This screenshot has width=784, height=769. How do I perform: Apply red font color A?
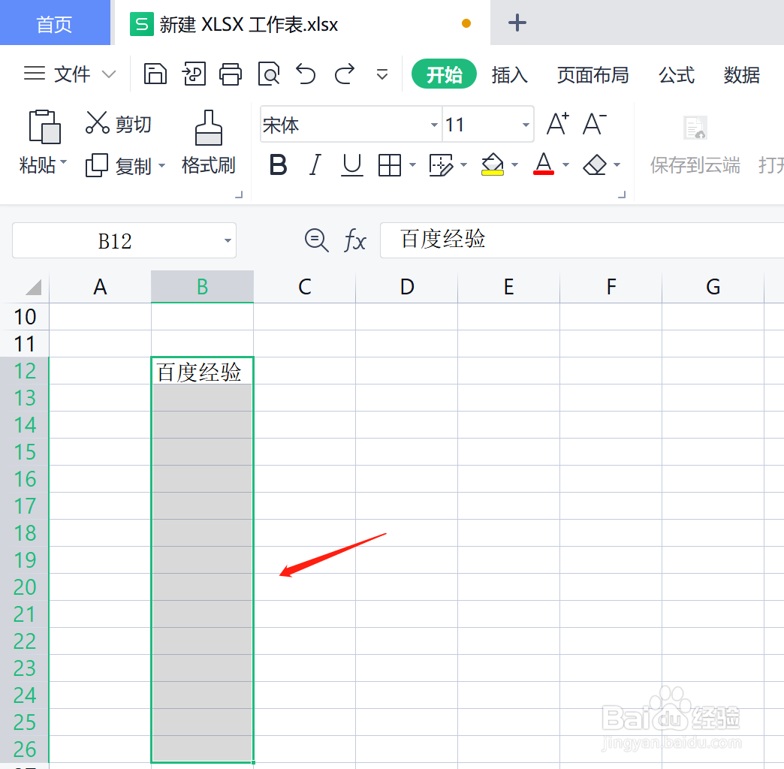click(x=544, y=164)
